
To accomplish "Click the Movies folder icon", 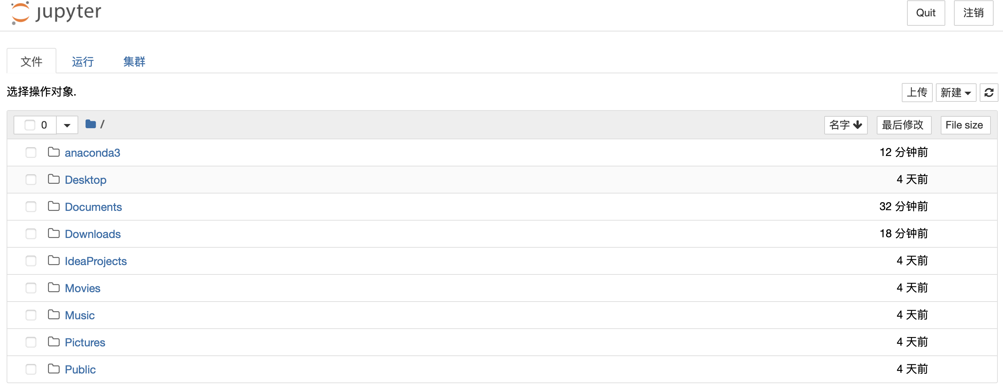I will tap(53, 287).
